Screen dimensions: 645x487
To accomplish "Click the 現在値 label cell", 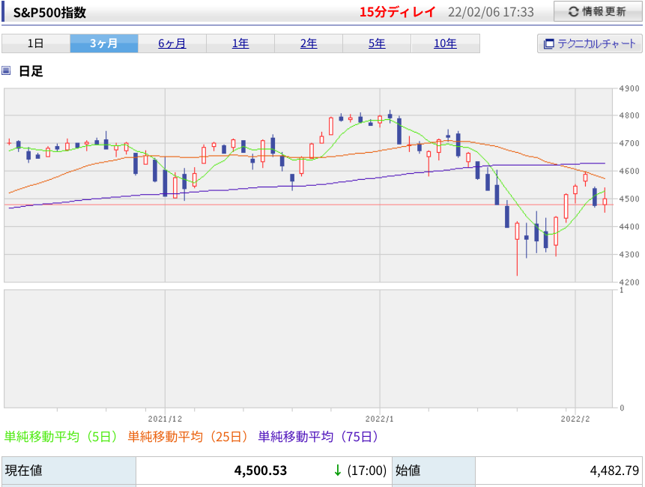I will (69, 471).
